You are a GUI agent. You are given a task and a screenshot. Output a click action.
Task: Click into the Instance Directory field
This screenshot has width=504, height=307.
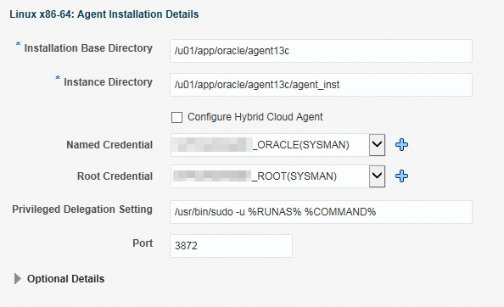pyautogui.click(x=321, y=85)
